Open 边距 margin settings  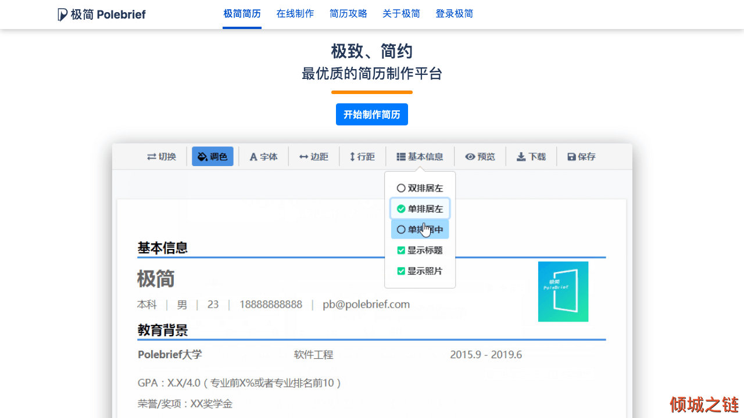point(313,157)
